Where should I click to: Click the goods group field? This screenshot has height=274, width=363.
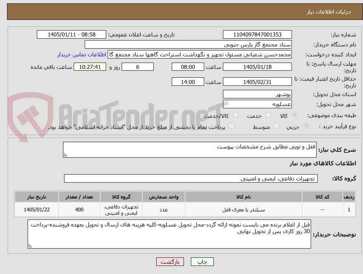[191, 178]
